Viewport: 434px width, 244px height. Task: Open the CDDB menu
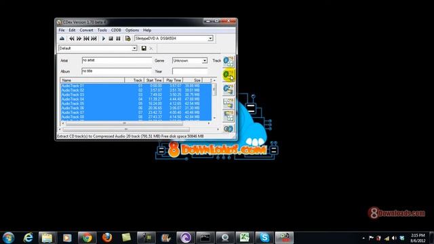pyautogui.click(x=116, y=30)
